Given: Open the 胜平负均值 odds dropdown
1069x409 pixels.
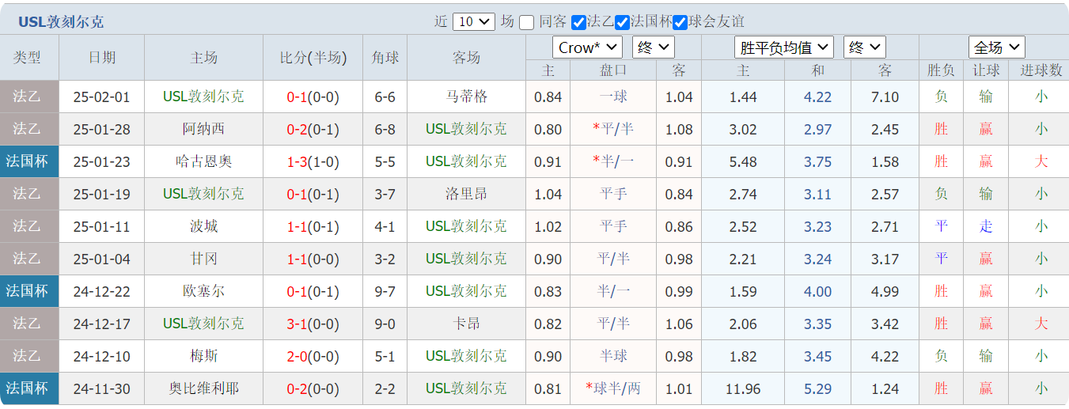Looking at the screenshot, I should (783, 47).
